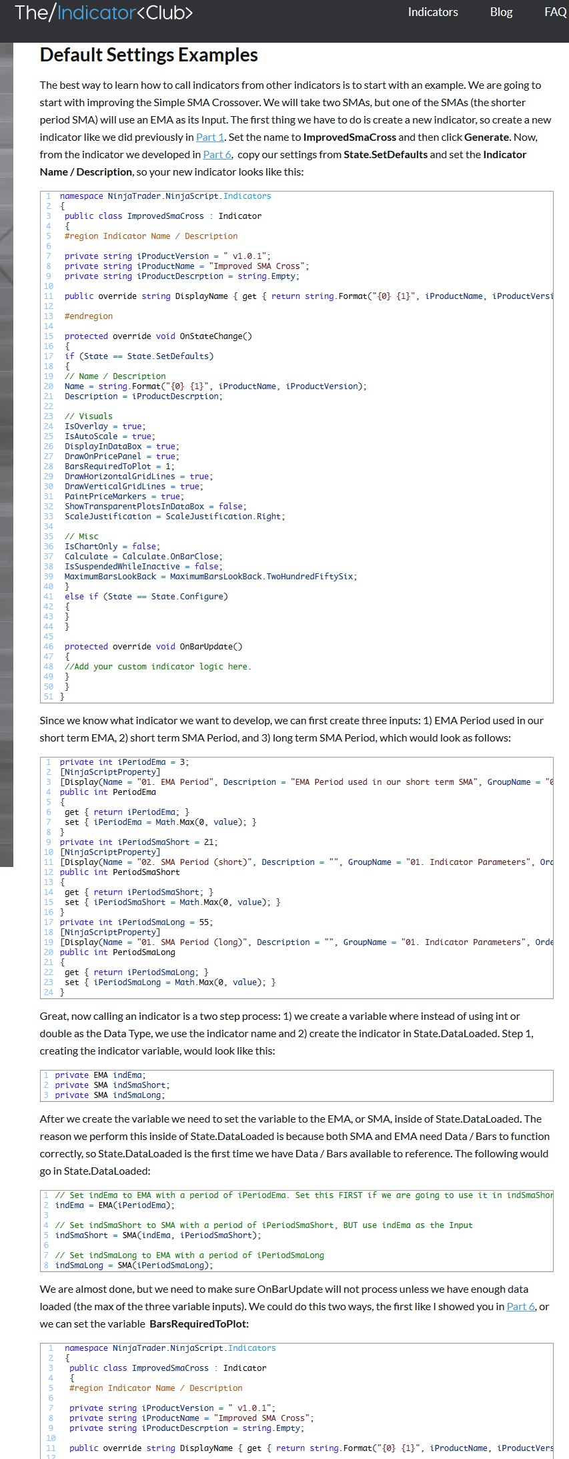Click code line 'public int PeriodEma'

coord(107,792)
